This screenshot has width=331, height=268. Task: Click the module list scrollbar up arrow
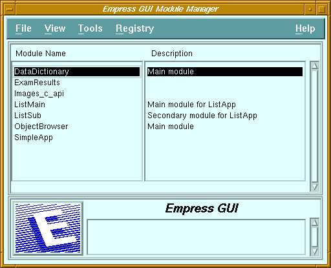click(x=315, y=66)
